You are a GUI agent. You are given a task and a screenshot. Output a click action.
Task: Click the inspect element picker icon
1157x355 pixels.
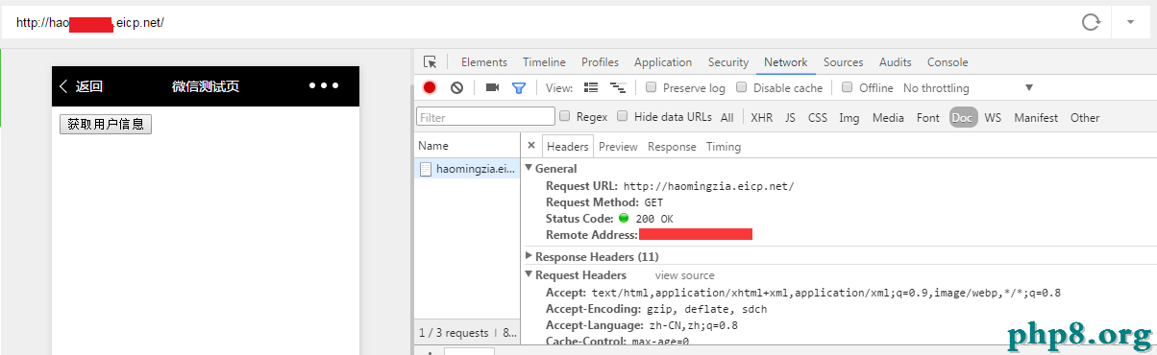(430, 62)
